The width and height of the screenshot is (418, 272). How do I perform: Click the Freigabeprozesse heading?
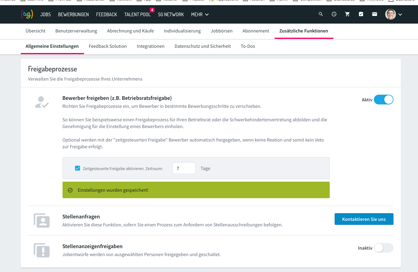tap(52, 69)
